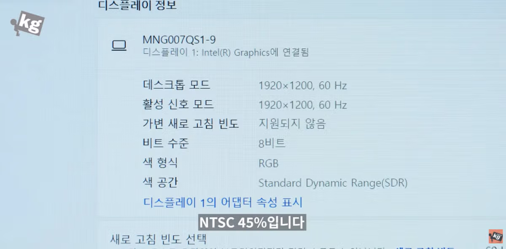Click the laptop display icon beside MNG007QS1-9

pyautogui.click(x=120, y=46)
